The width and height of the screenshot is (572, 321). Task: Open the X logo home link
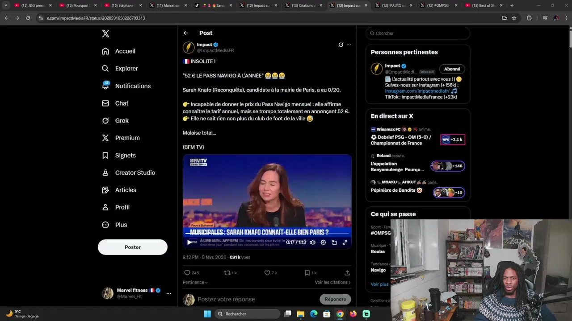tap(105, 33)
